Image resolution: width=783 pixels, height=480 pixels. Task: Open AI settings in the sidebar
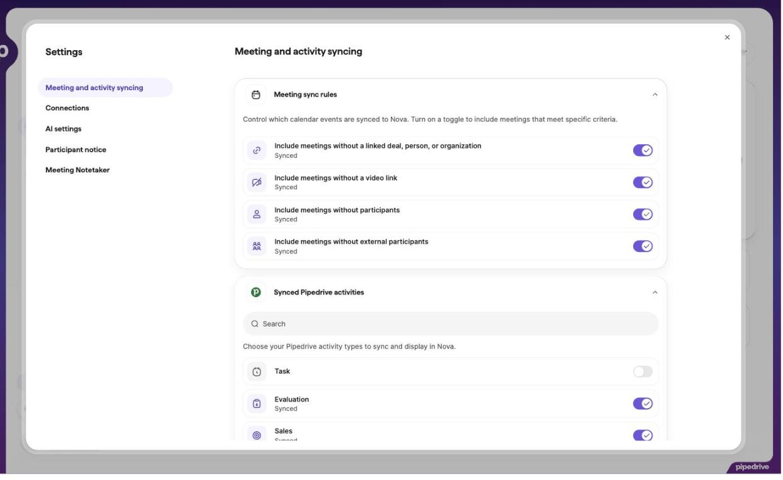(63, 129)
